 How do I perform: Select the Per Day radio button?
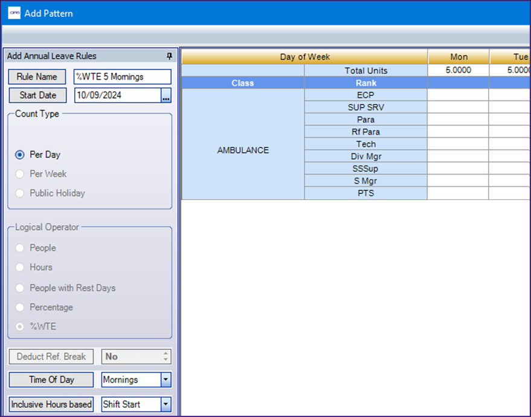click(20, 155)
